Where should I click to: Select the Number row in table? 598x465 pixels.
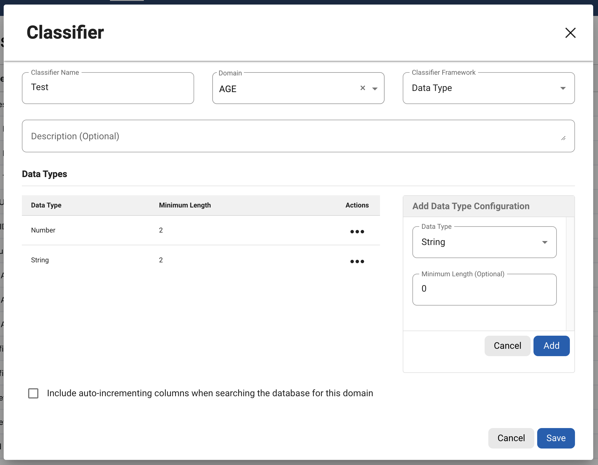pos(43,230)
